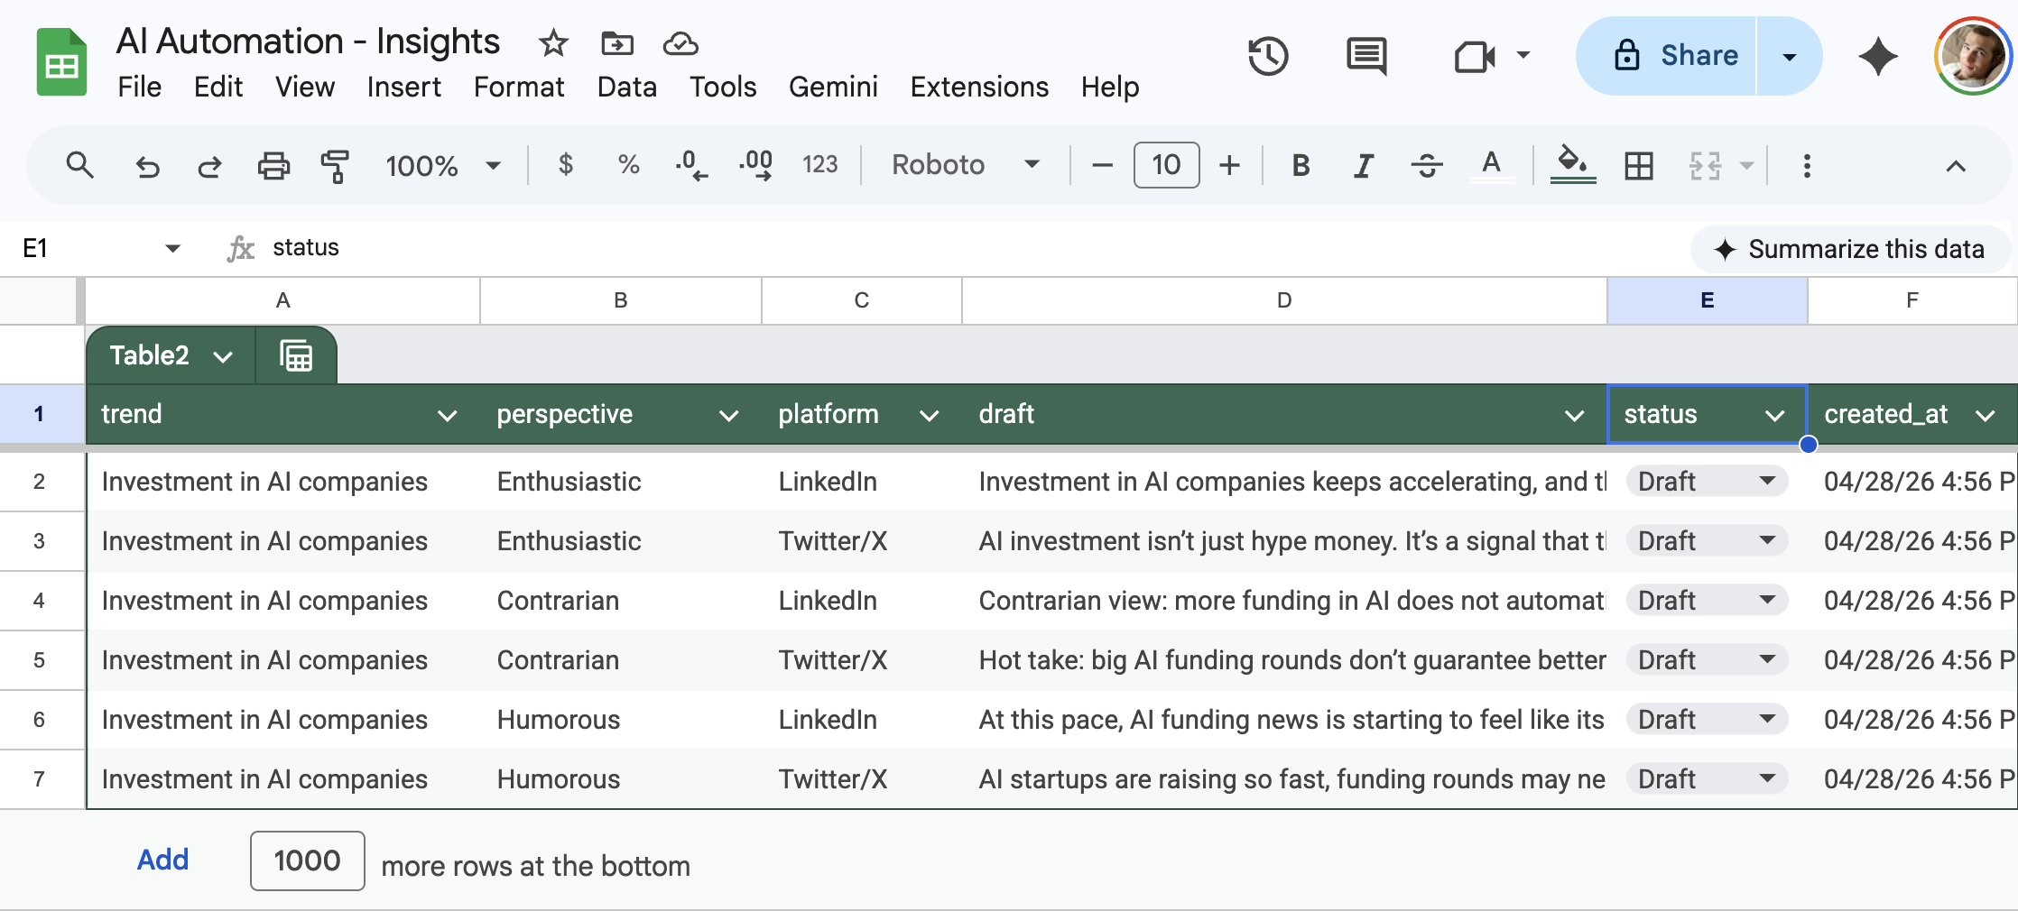Screen dimensions: 2018x911
Task: Click the font size field showing 10
Action: point(1166,165)
